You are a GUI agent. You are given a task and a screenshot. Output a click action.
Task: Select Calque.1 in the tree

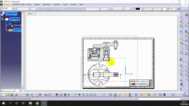point(15,20)
